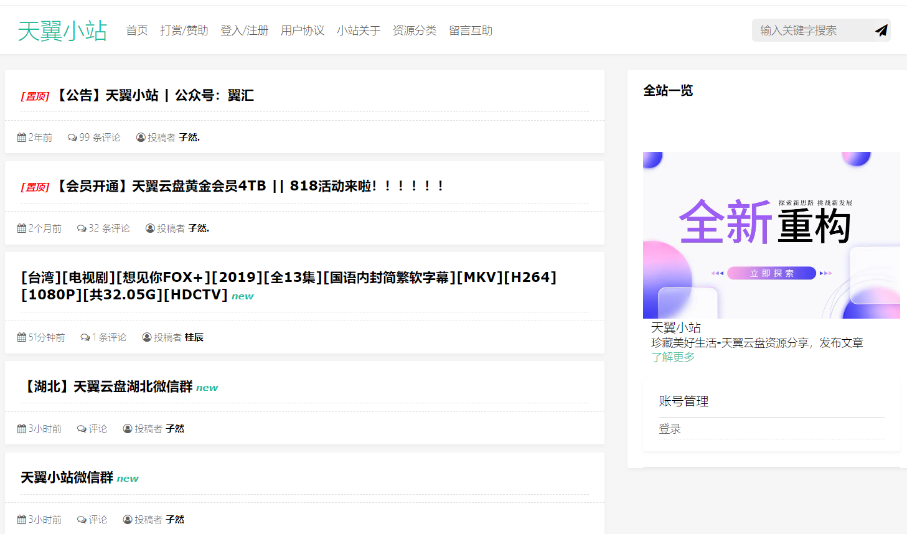Viewport: 907px width, 534px height.
Task: Click the 天翼小站 site logo
Action: (x=62, y=30)
